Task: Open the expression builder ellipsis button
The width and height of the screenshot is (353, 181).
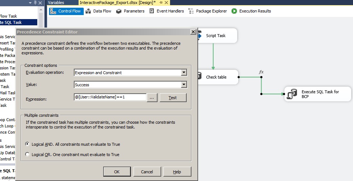Action: [x=152, y=98]
